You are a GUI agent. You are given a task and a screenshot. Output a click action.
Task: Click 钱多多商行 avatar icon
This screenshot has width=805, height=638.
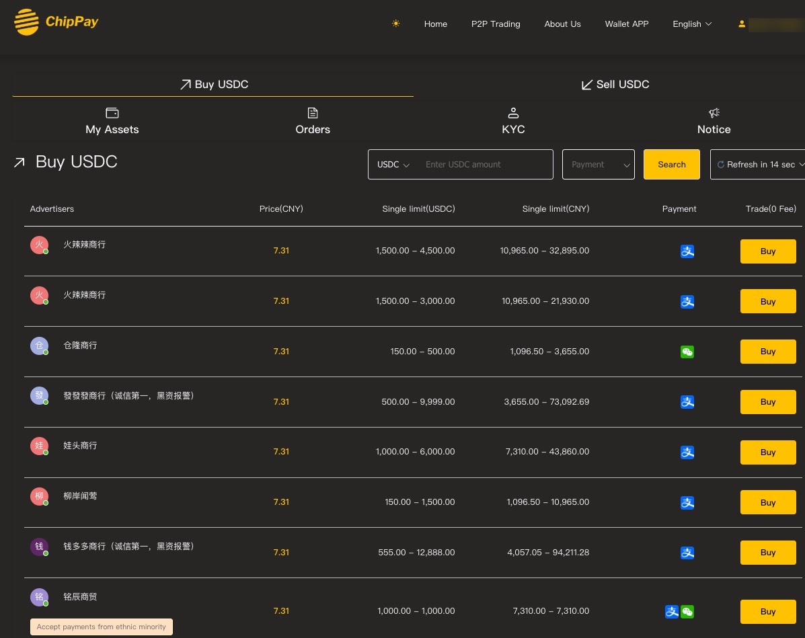(40, 547)
